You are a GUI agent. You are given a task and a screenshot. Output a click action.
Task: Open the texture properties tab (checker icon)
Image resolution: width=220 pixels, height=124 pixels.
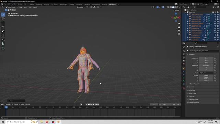tap(184, 88)
